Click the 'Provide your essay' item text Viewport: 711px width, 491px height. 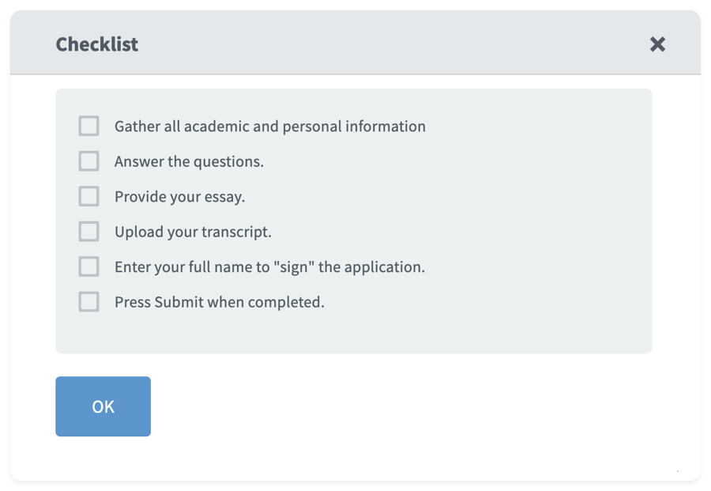point(177,196)
